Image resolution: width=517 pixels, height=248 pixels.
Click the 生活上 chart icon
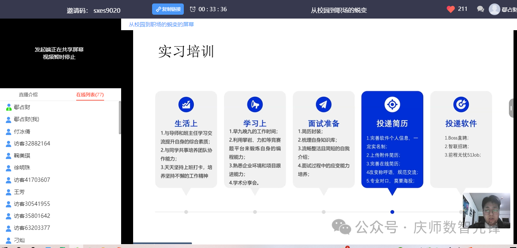186,104
